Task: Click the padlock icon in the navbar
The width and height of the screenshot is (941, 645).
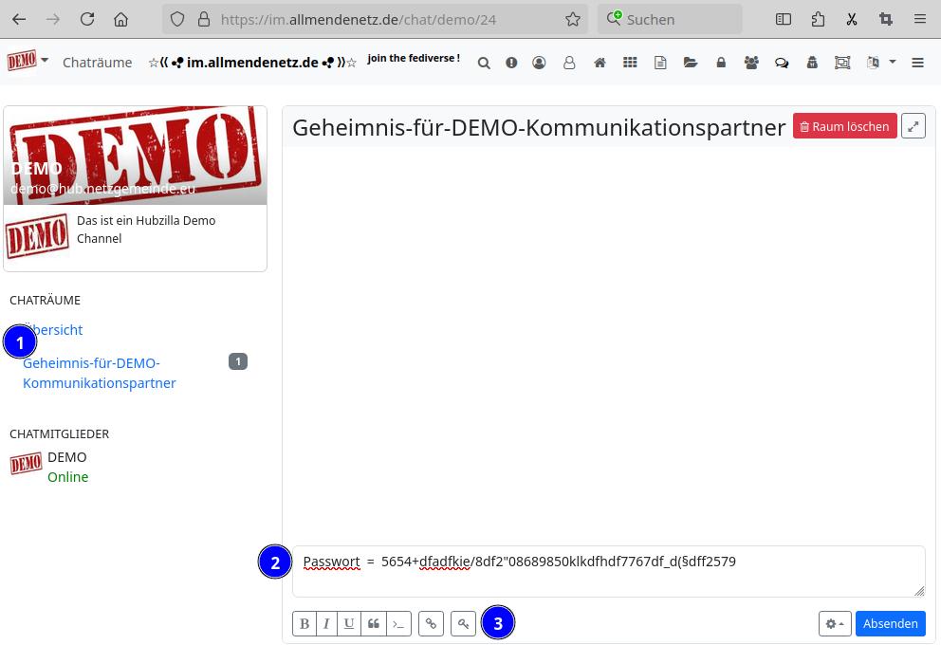Action: coord(721,63)
